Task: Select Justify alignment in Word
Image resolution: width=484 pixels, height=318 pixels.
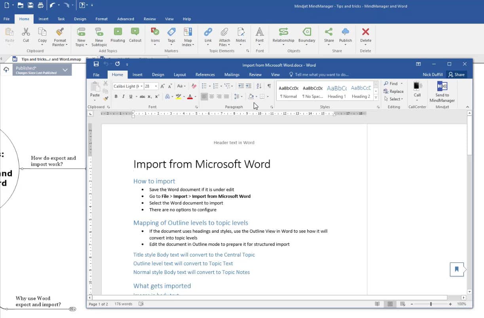Action: point(226,96)
